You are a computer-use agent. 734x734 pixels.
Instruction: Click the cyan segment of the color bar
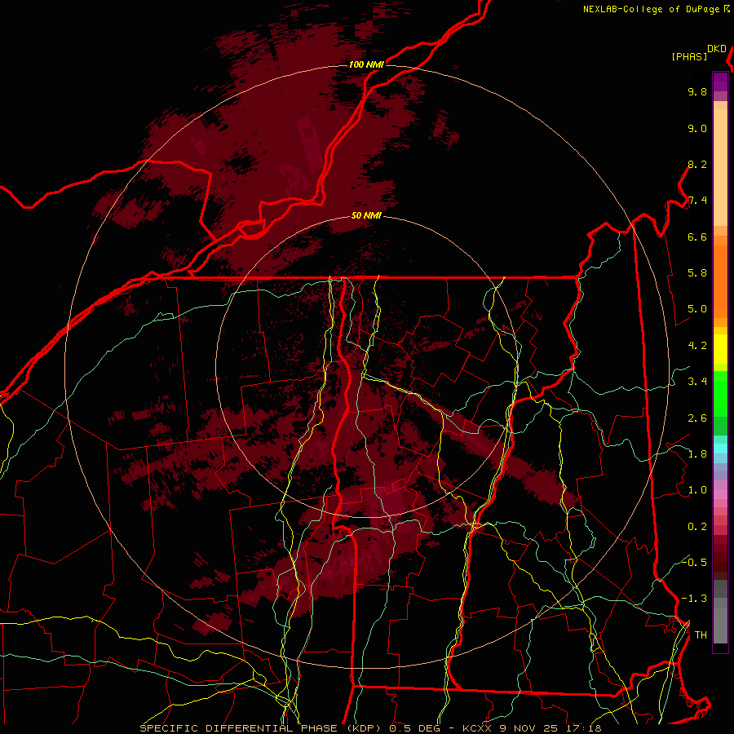point(720,449)
